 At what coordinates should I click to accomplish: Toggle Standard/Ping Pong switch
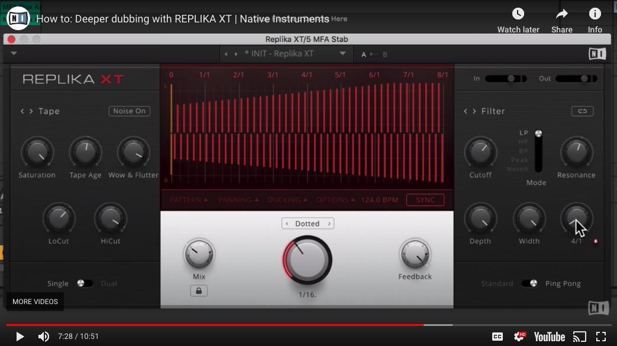tap(529, 283)
